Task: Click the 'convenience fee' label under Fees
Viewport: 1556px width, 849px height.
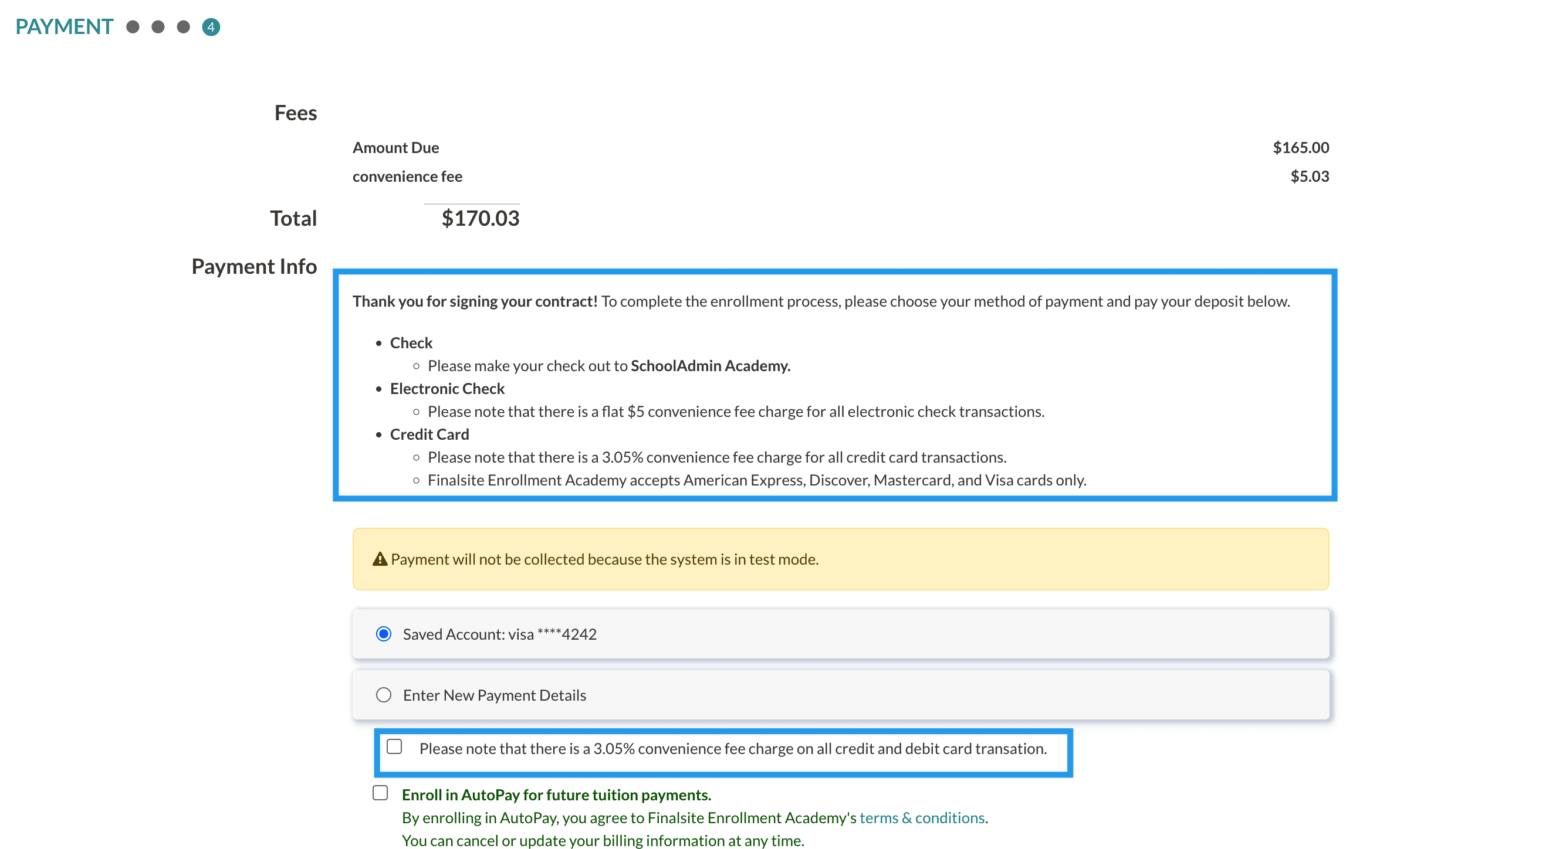Action: click(407, 176)
